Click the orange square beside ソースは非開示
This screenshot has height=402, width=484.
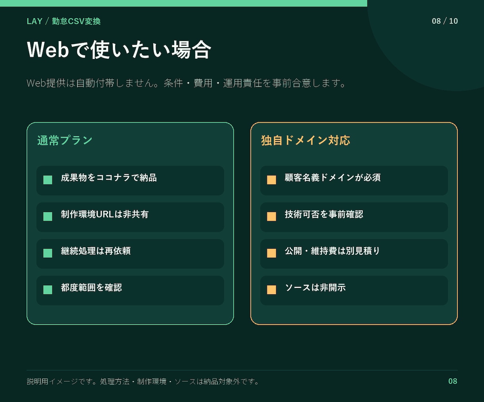271,290
